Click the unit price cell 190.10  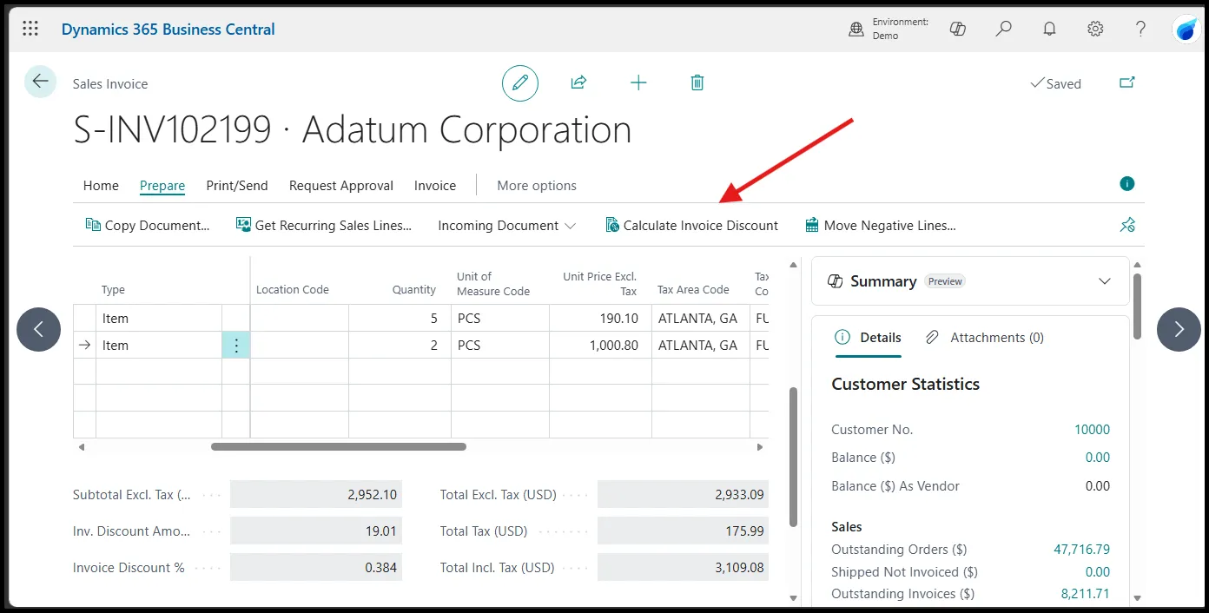600,319
